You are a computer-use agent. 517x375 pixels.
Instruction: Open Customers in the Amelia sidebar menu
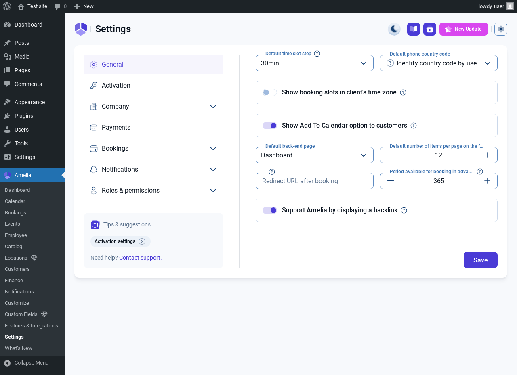pyautogui.click(x=17, y=269)
